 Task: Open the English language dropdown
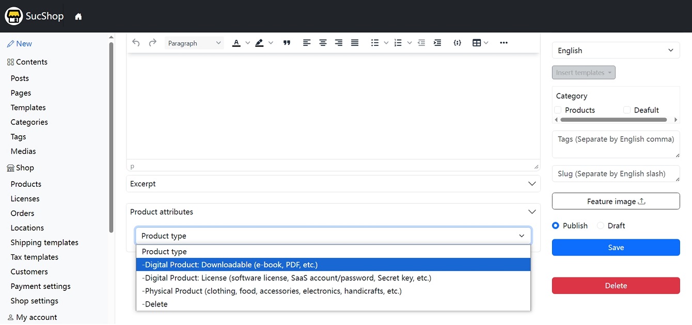616,51
